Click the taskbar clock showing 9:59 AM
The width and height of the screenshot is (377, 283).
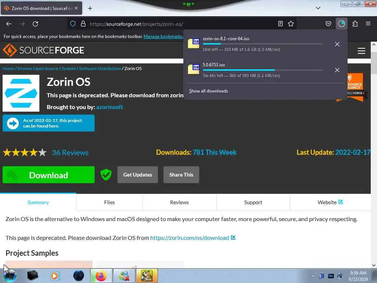click(358, 276)
